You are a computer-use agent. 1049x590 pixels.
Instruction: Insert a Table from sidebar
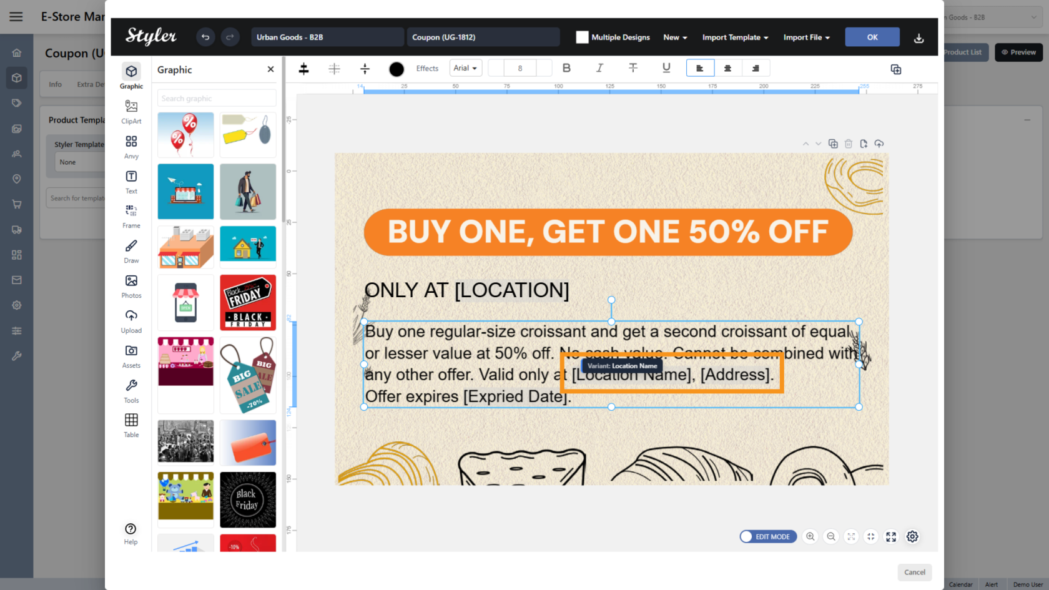tap(131, 425)
